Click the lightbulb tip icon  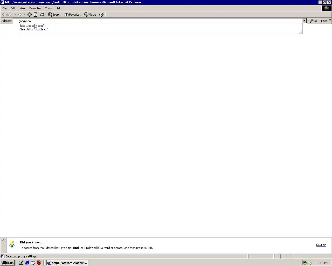(x=12, y=245)
